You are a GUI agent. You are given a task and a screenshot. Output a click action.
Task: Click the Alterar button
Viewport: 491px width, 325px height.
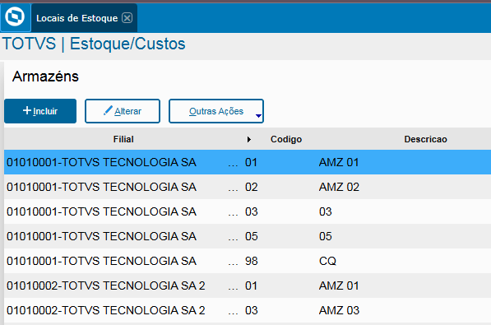(123, 111)
